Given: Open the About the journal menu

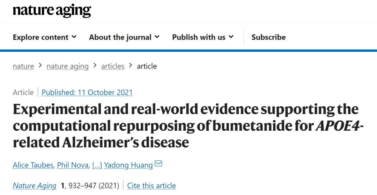Looking at the screenshot, I should [124, 37].
